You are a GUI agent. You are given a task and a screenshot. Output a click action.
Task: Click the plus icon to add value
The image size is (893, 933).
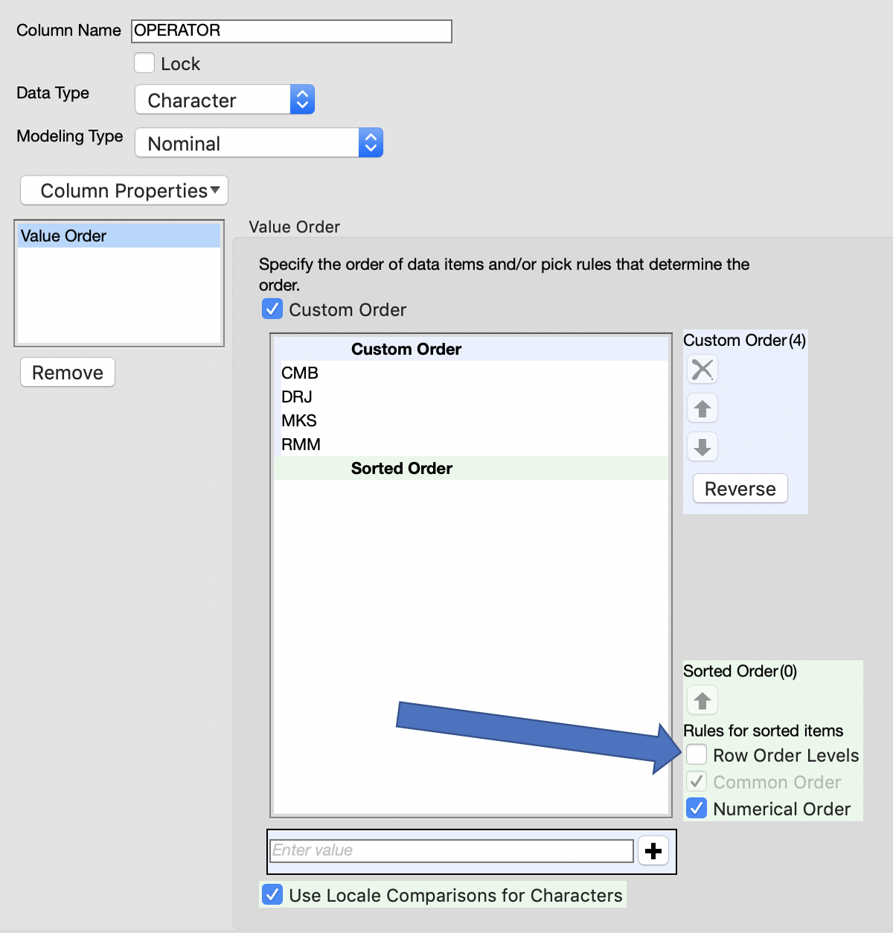[x=653, y=850]
